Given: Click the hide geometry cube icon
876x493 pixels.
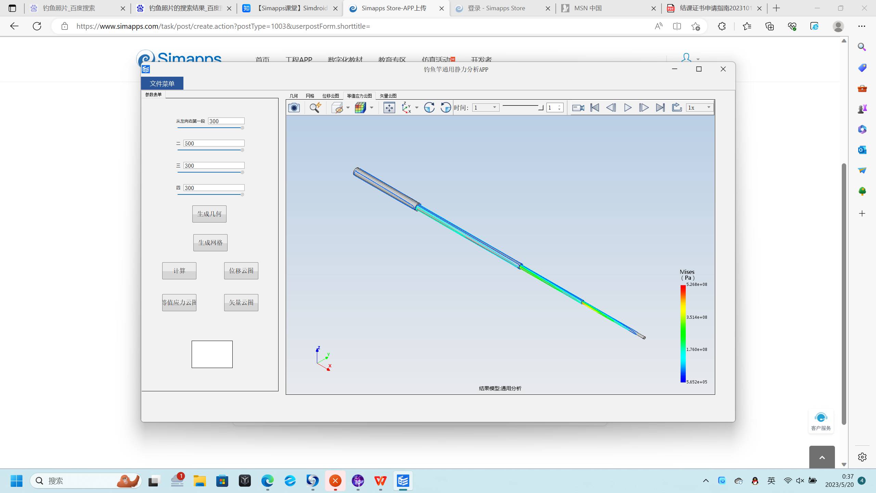Looking at the screenshot, I should [338, 108].
